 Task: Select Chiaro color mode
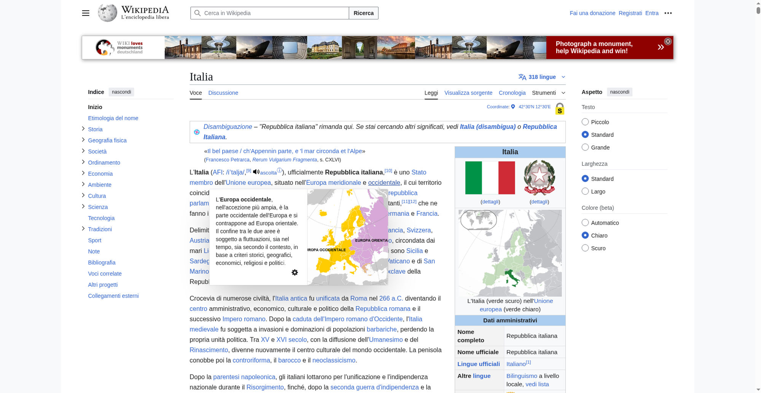(x=585, y=235)
